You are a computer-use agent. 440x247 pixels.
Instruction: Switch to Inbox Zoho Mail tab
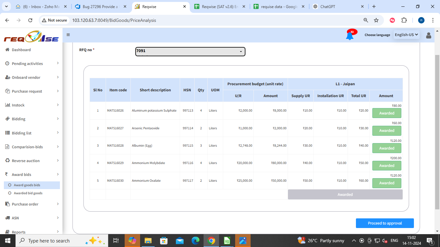(x=42, y=6)
